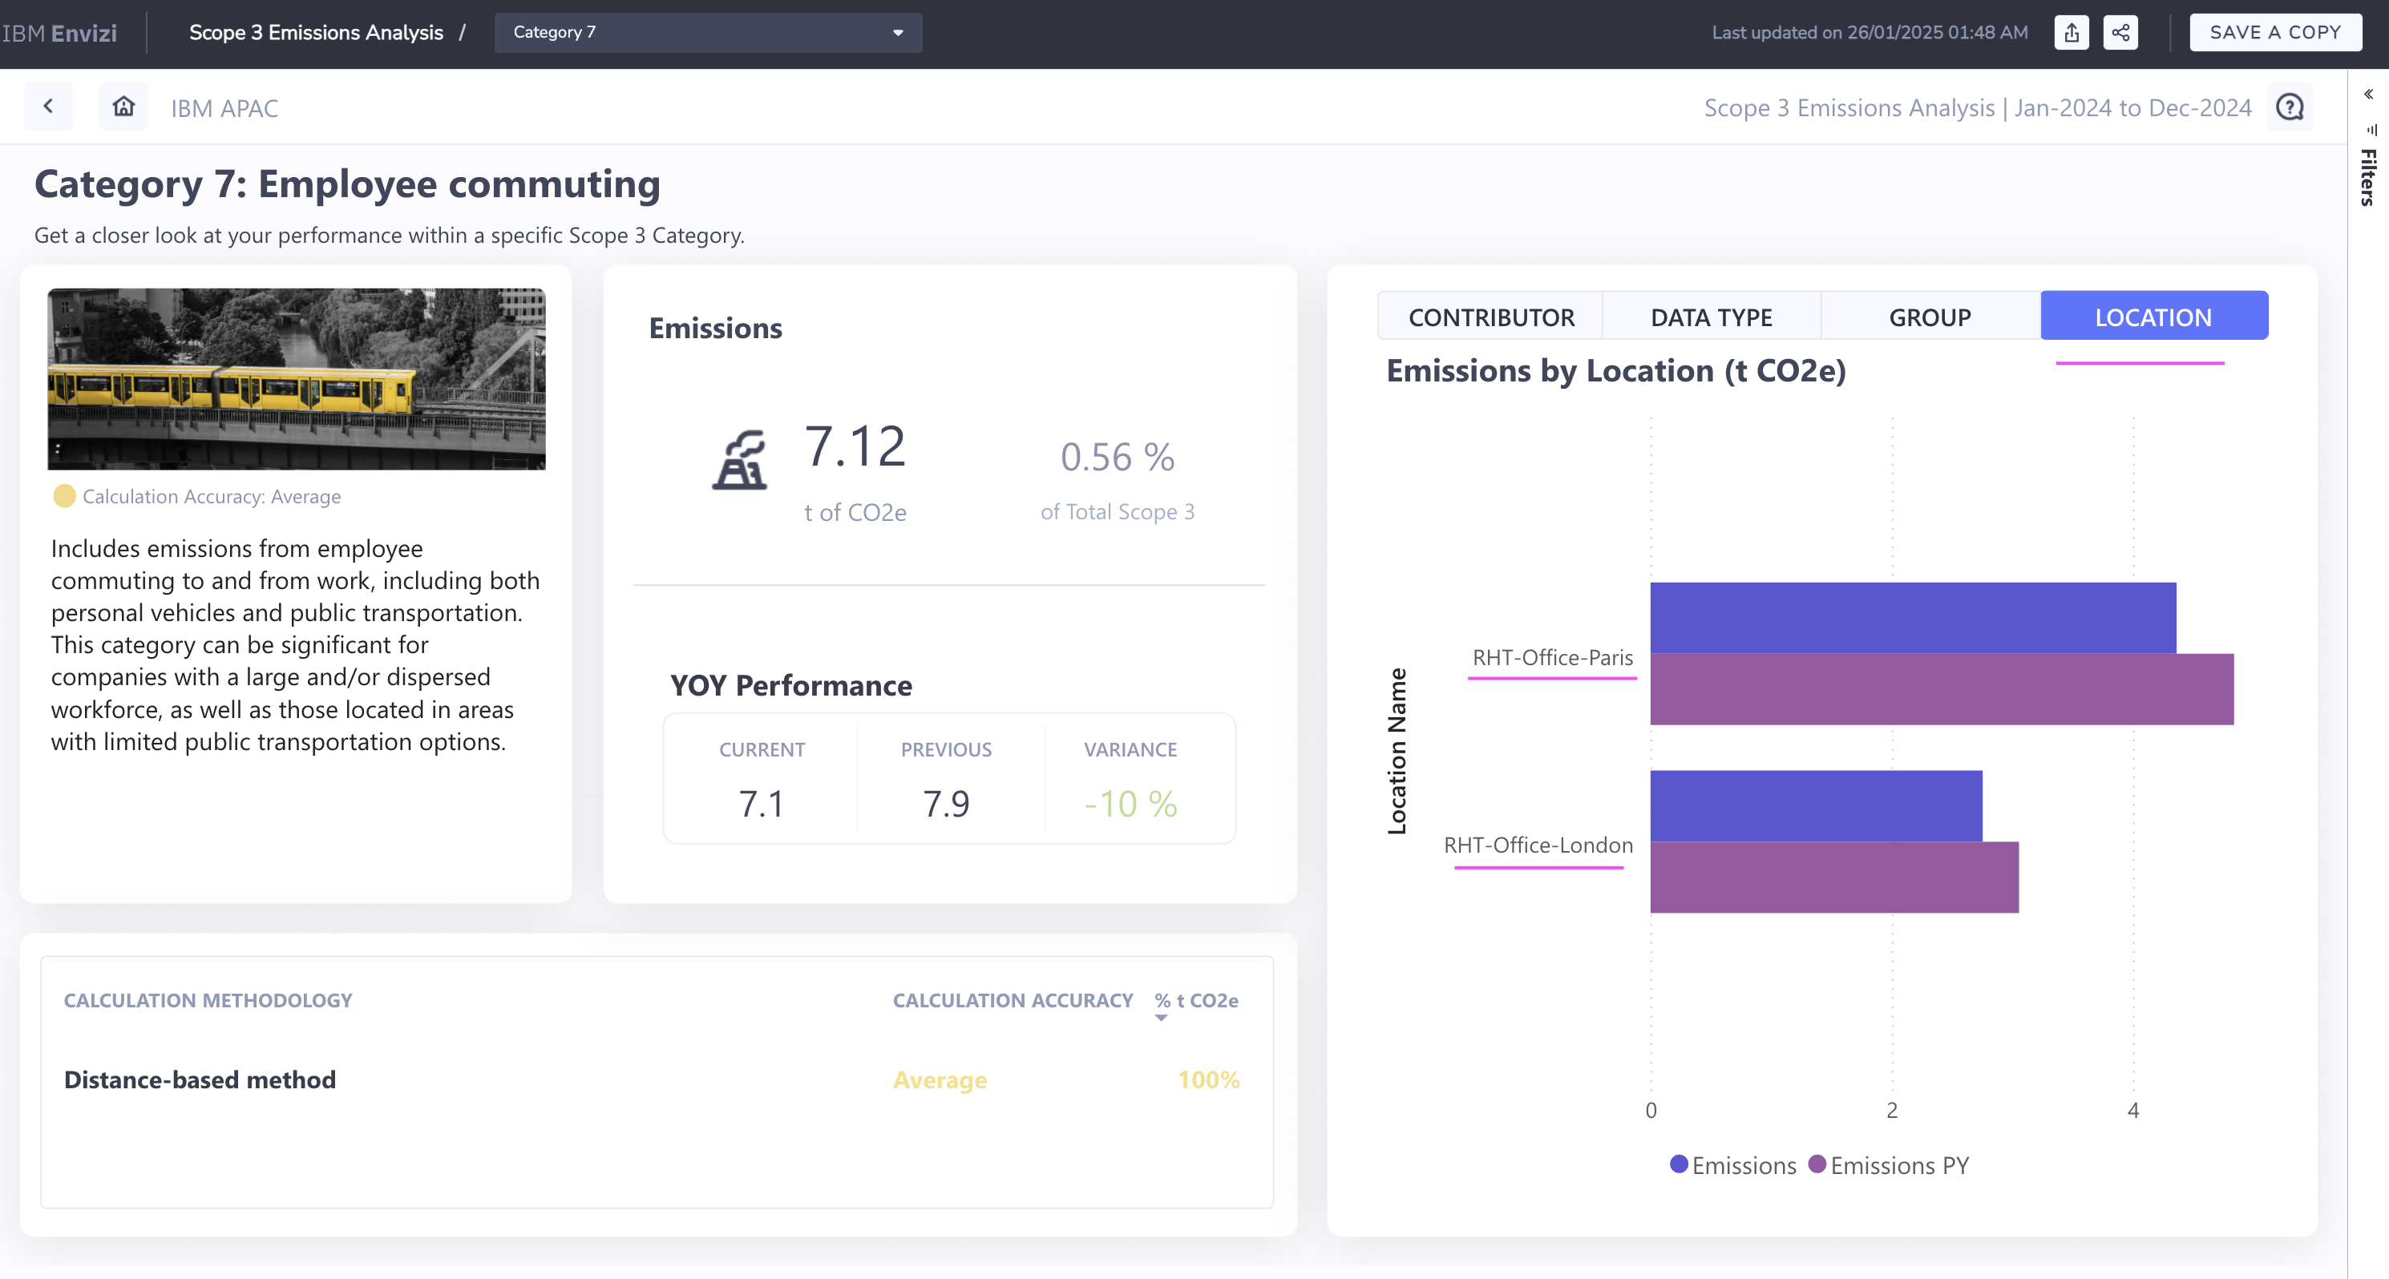2389x1279 pixels.
Task: Expand the Filters panel with the chevron
Action: pyautogui.click(x=2369, y=95)
